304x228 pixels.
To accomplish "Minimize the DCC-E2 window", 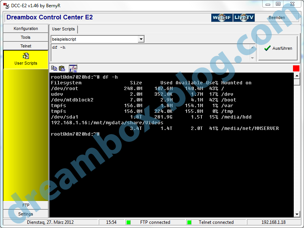I will click(268, 4).
